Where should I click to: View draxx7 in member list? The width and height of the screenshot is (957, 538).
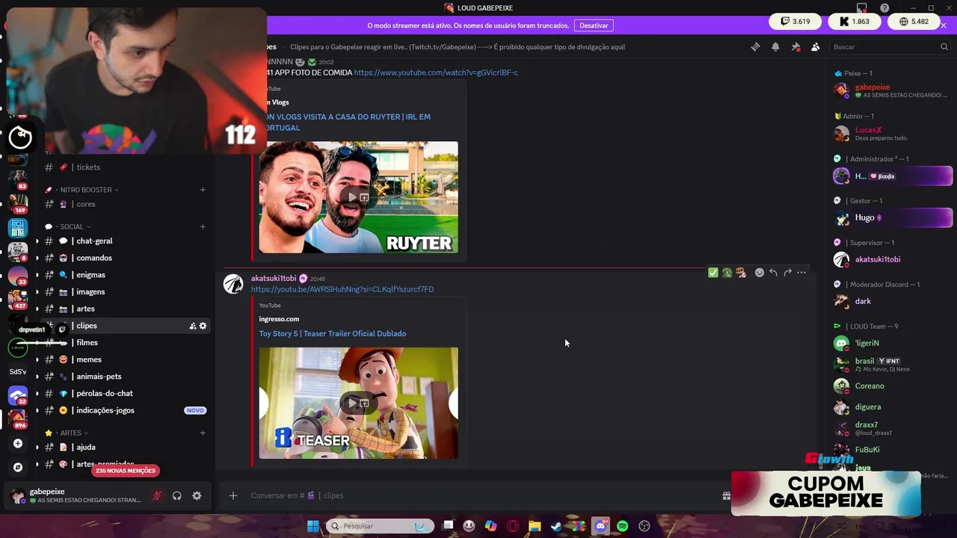pyautogui.click(x=893, y=428)
